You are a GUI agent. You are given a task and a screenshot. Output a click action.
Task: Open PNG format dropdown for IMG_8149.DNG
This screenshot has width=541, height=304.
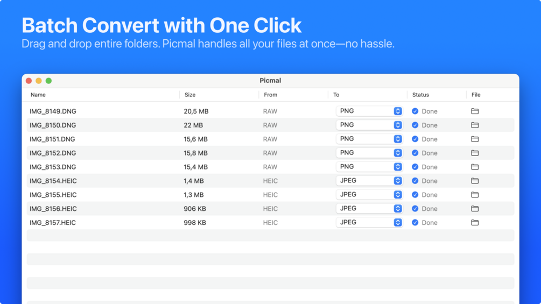tap(369, 111)
